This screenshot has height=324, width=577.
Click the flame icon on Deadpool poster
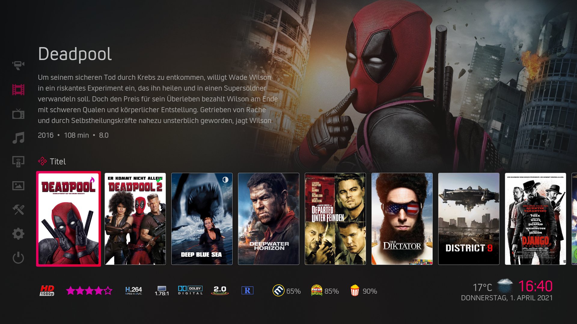92,180
